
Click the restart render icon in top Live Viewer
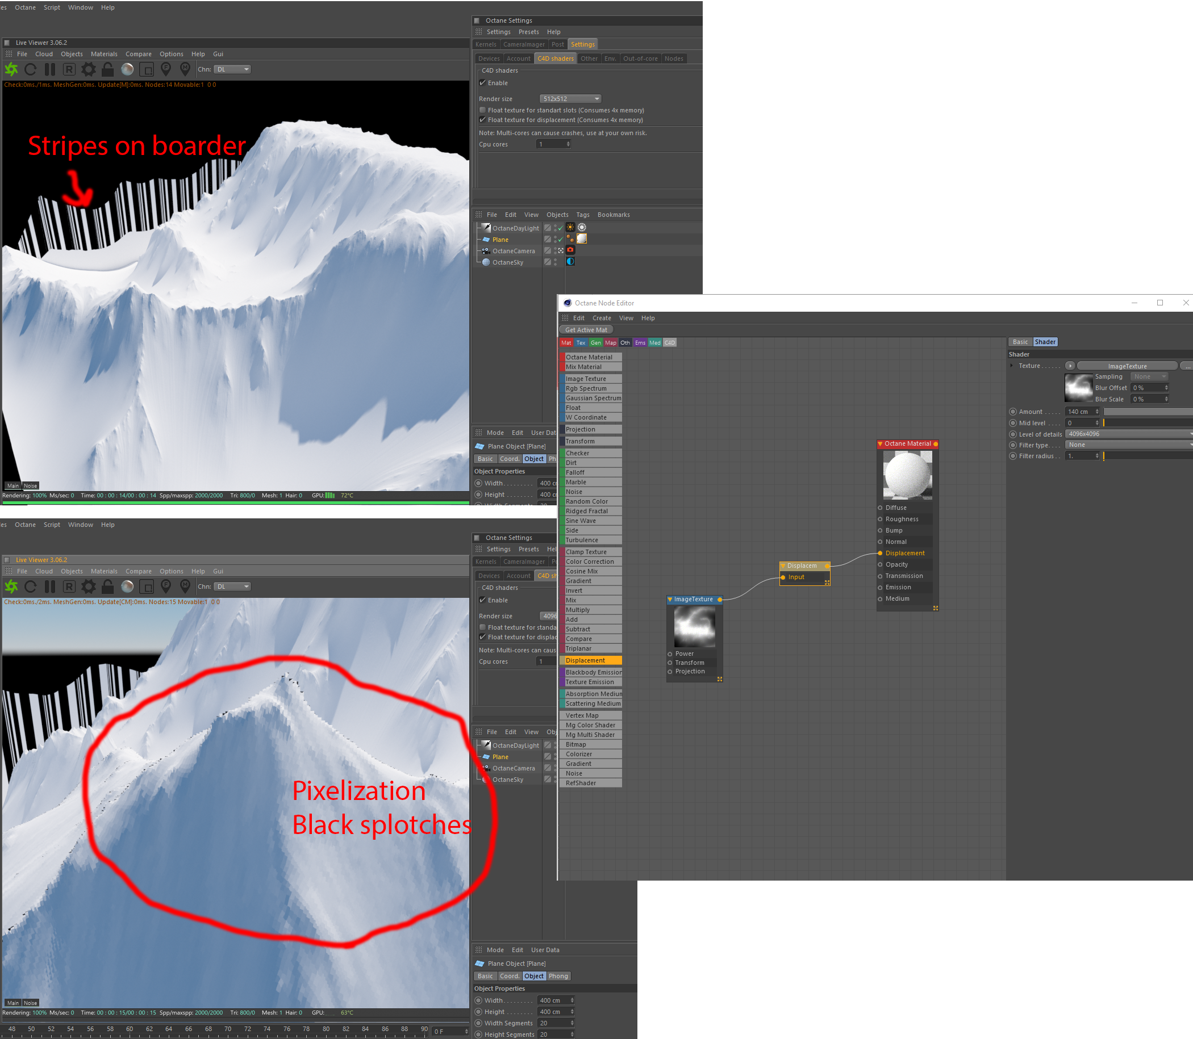click(x=31, y=70)
